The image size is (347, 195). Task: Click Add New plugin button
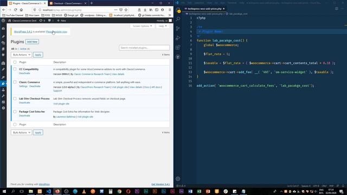[32, 42]
